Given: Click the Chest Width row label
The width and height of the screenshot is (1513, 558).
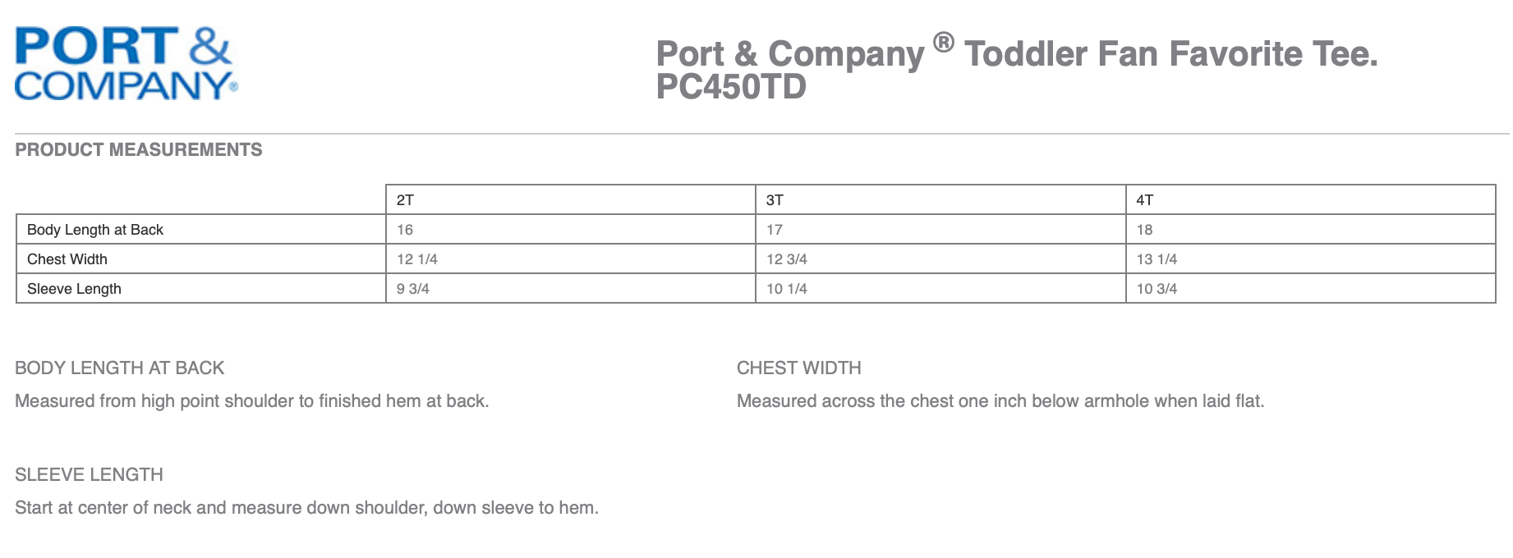Looking at the screenshot, I should [x=67, y=259].
